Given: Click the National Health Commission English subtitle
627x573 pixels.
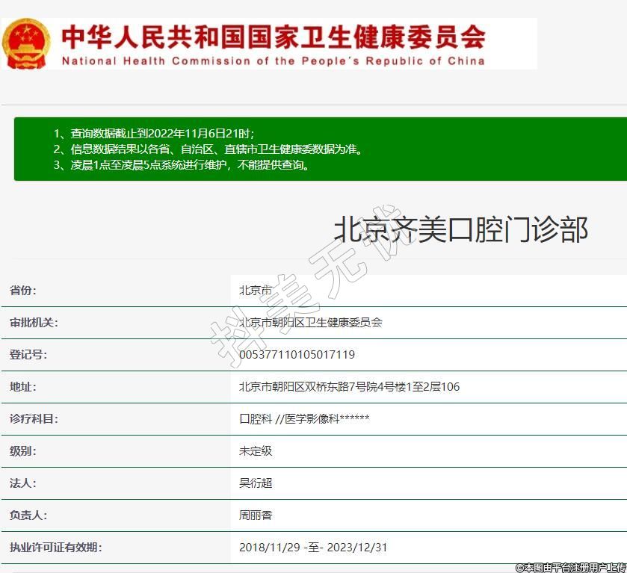Looking at the screenshot, I should pyautogui.click(x=273, y=61).
